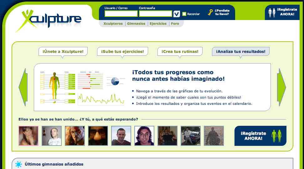
Task: Click the blue pie chart graphic
Action: pyautogui.click(x=115, y=81)
